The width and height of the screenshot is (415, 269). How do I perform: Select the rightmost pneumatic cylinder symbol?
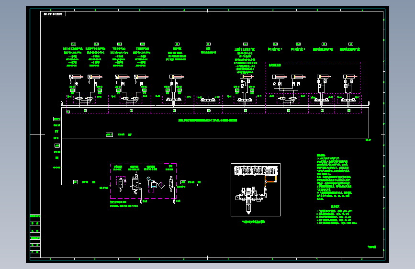point(350,77)
